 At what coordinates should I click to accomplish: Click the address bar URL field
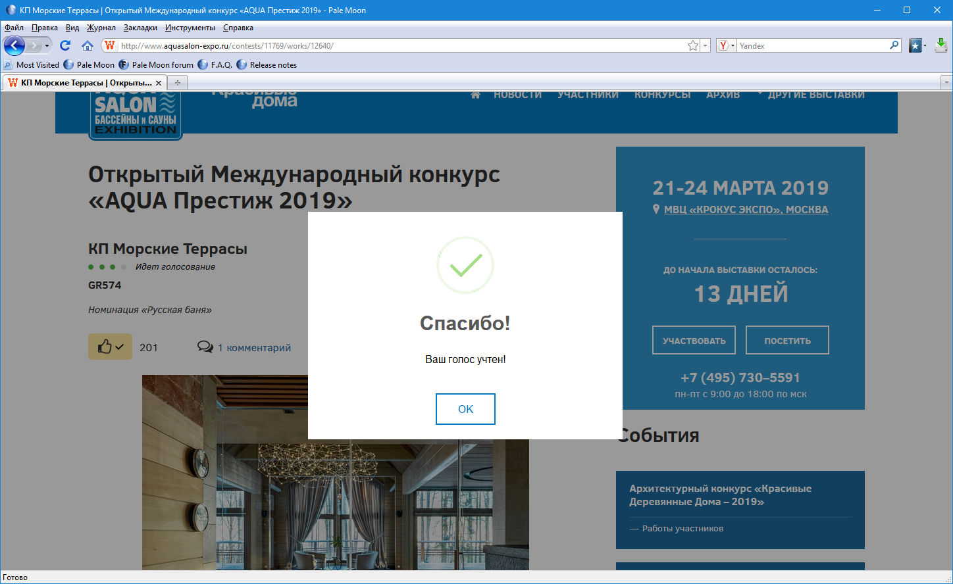click(401, 45)
